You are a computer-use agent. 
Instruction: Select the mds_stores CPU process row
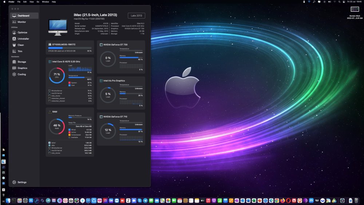click(x=70, y=96)
